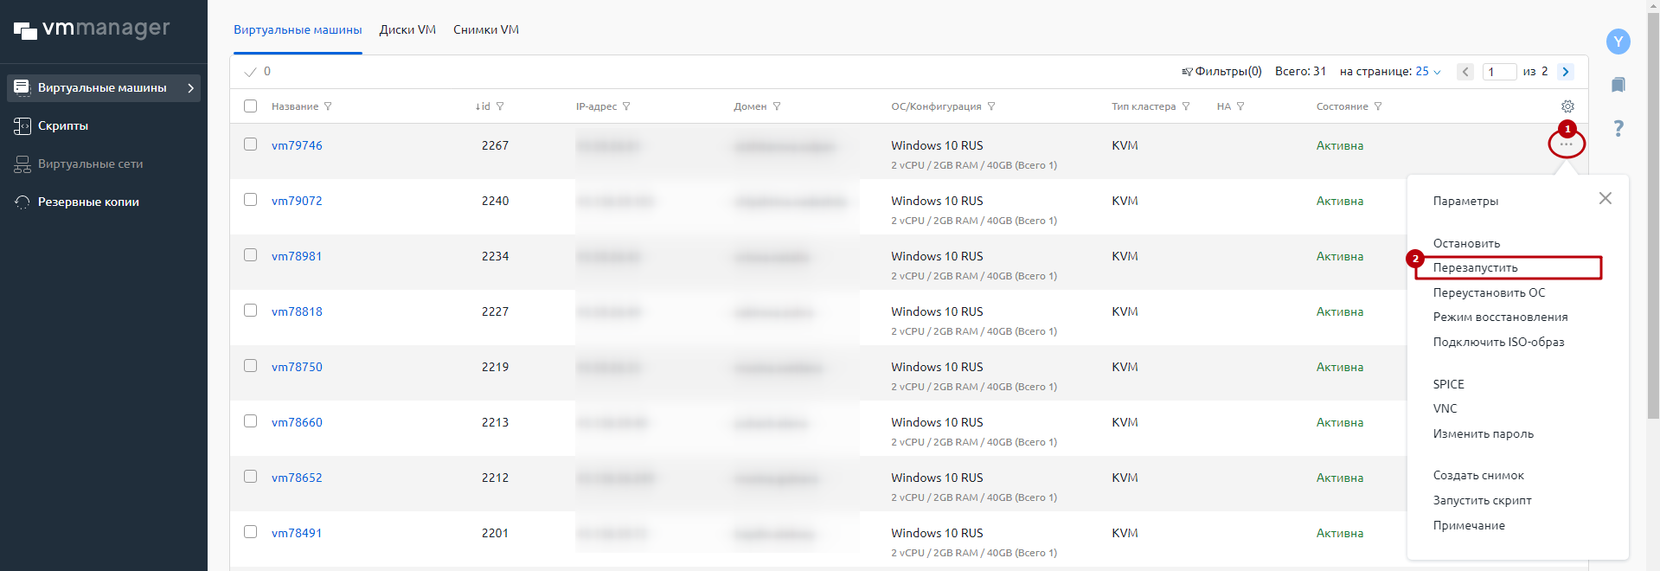Viewport: 1660px width, 571px height.
Task: Check the box for vm79072
Action: (x=251, y=200)
